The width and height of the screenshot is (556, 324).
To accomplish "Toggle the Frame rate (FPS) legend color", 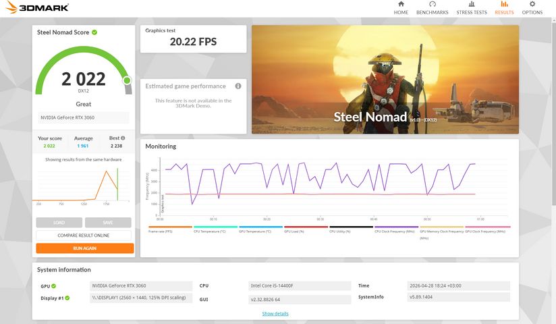I will point(170,227).
